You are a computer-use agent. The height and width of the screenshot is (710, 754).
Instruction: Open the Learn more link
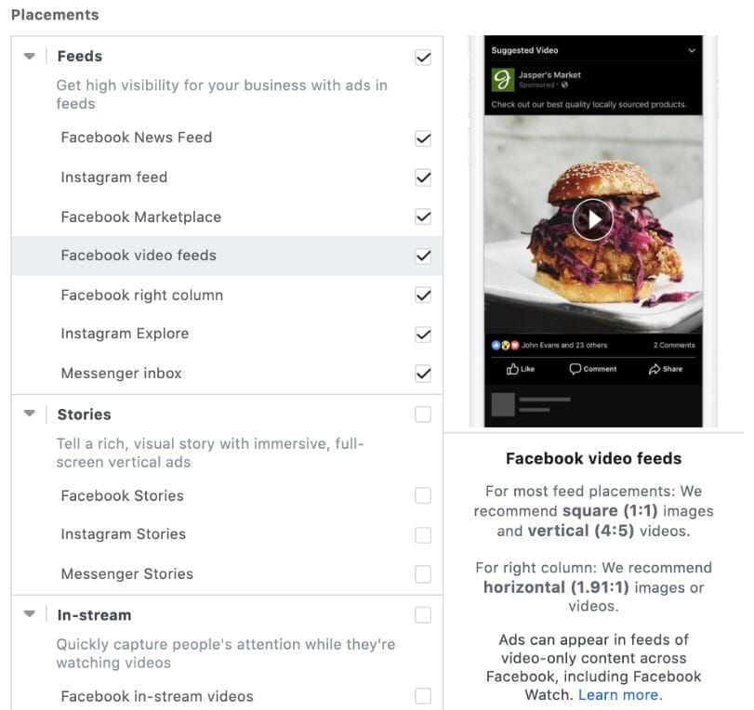click(x=620, y=694)
